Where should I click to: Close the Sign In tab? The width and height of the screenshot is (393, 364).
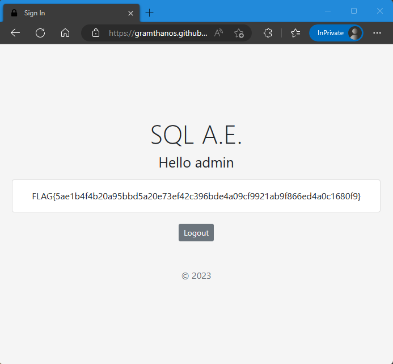tap(130, 13)
